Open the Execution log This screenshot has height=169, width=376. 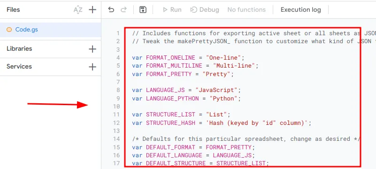301,9
